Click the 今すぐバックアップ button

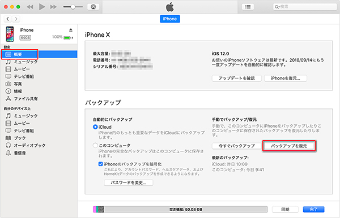coord(236,146)
